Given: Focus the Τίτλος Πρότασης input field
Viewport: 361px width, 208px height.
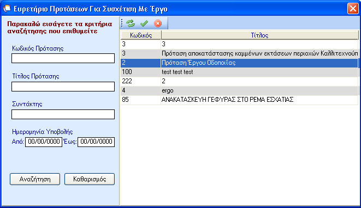Looking at the screenshot, I should tap(63, 87).
